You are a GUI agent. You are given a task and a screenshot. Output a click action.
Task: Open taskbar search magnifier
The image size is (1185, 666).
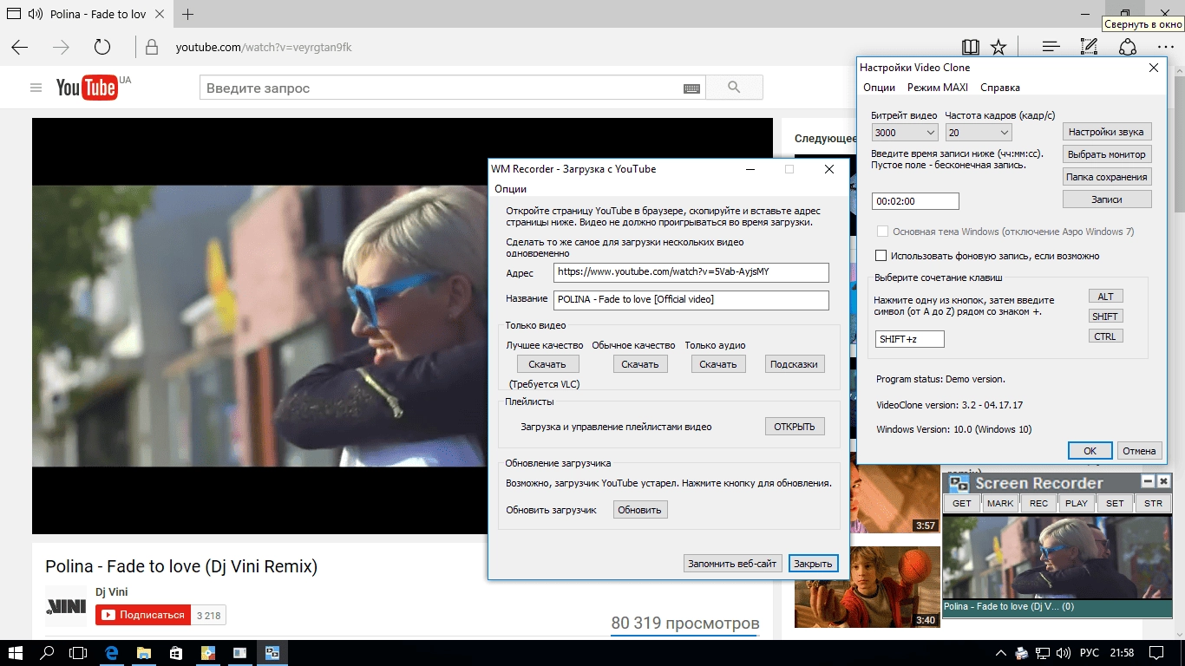point(48,653)
